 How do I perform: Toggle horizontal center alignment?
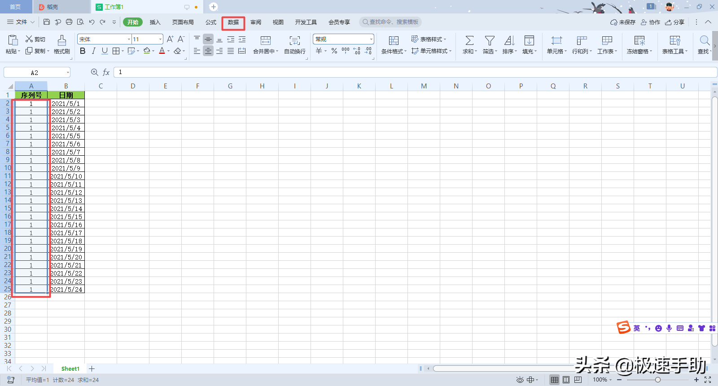tap(208, 51)
